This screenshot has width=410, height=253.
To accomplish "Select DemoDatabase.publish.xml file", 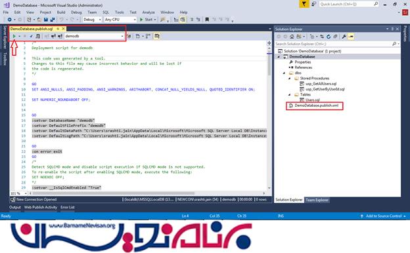I will tap(317, 106).
